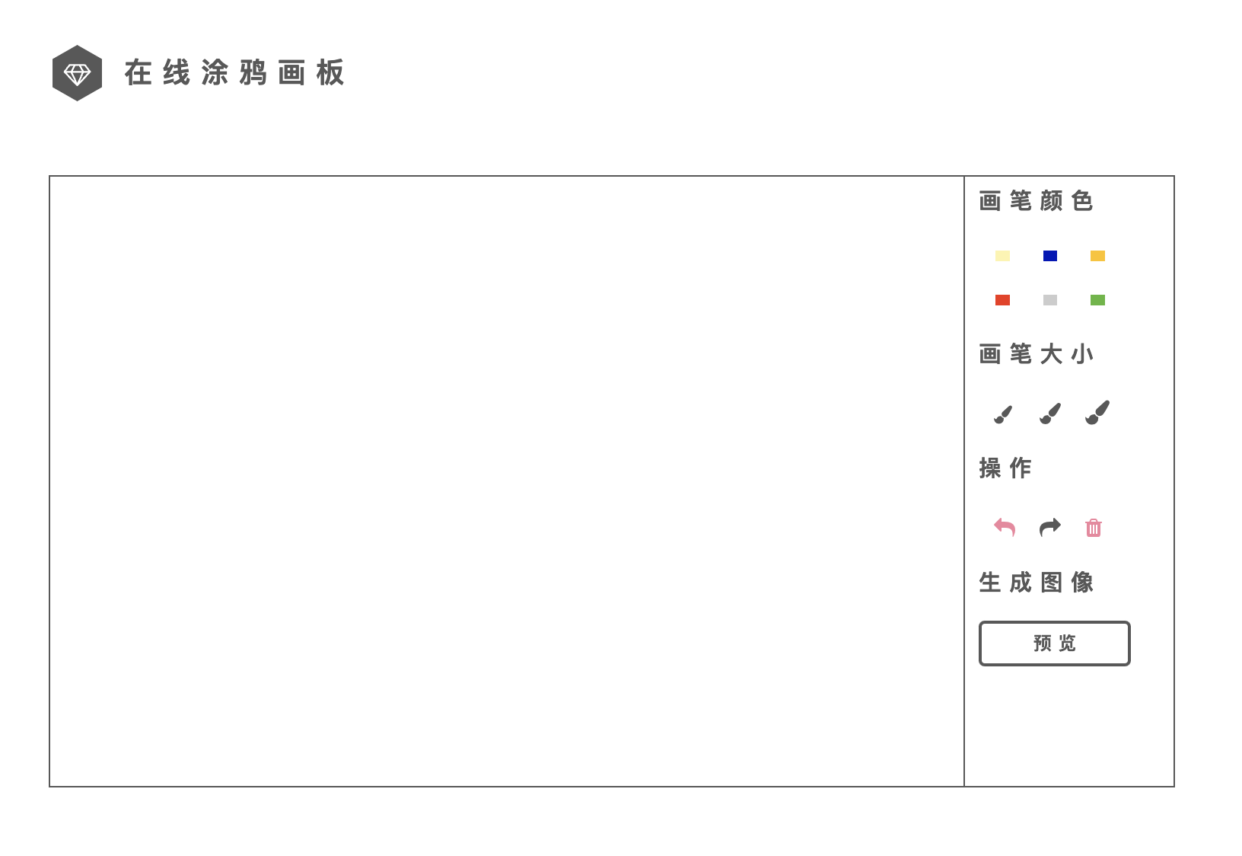This screenshot has width=1242, height=856.
Task: Click the 操作 heading
Action: click(x=1005, y=468)
